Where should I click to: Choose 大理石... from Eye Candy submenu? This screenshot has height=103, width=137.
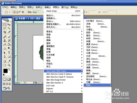click(97, 30)
